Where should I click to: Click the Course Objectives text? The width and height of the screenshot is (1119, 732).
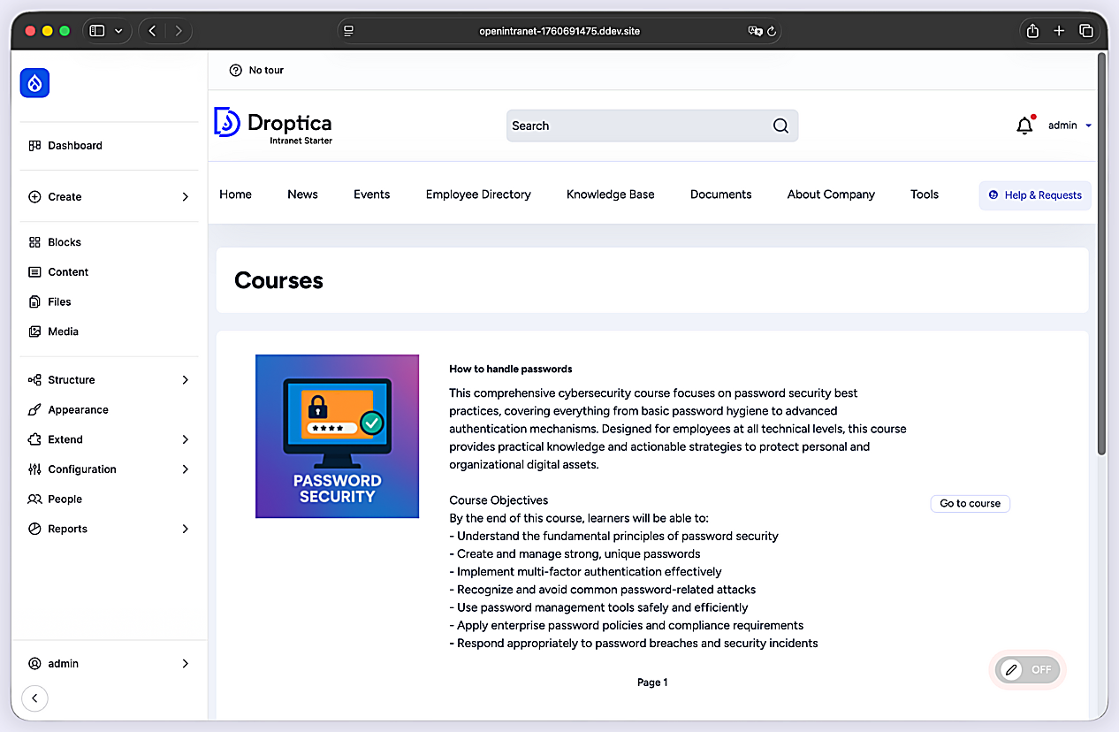point(499,500)
